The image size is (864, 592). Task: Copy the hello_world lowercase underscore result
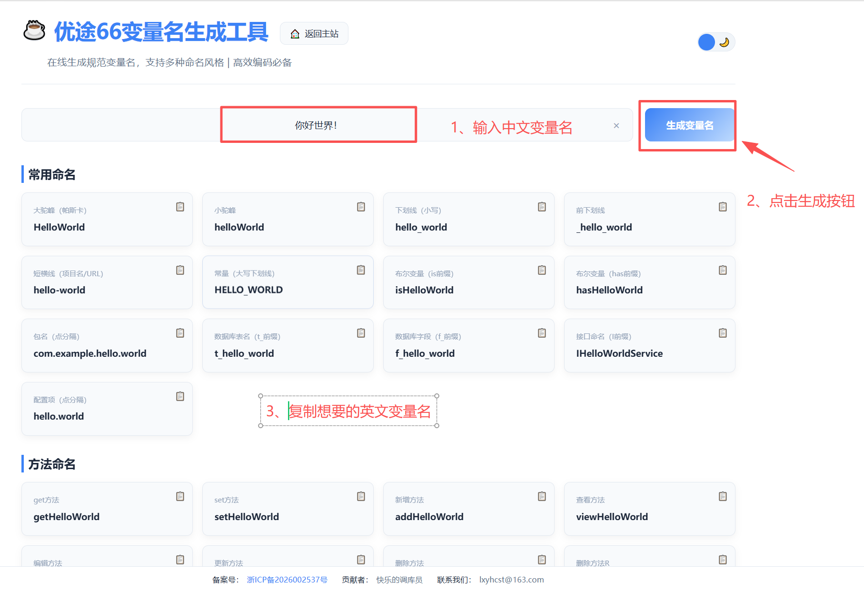pyautogui.click(x=542, y=207)
